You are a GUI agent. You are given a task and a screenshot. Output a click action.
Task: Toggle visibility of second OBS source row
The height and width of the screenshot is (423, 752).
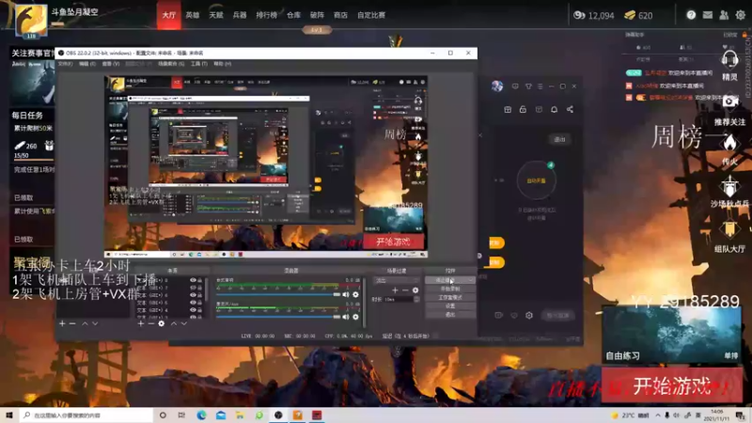[193, 288]
